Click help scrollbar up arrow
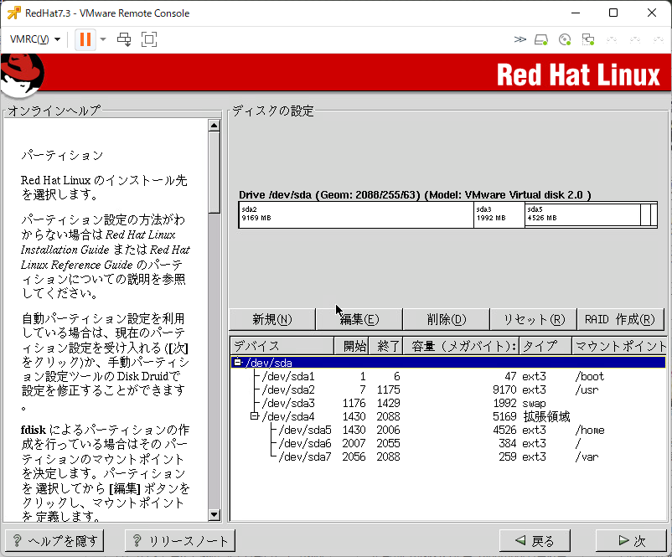This screenshot has height=557, width=672. click(x=214, y=125)
